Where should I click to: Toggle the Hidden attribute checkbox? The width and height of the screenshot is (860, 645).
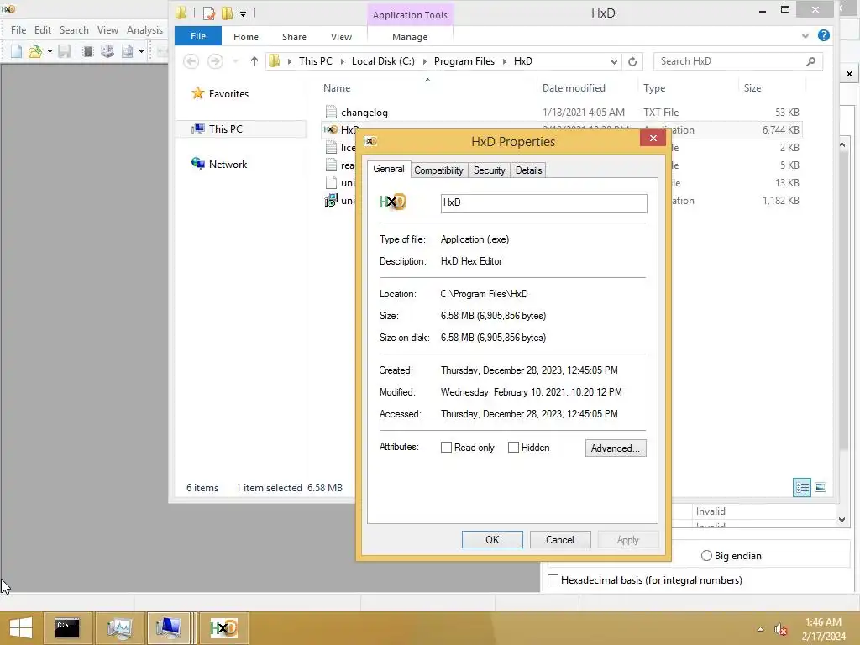coord(513,448)
